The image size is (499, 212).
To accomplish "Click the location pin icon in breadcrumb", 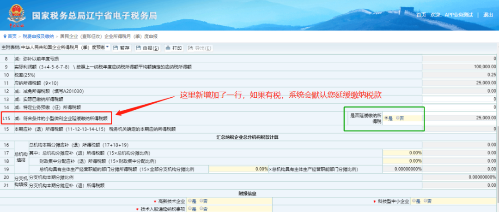I will 5,36.
